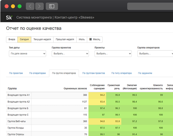Choose the Текущая неделя period

42,39
